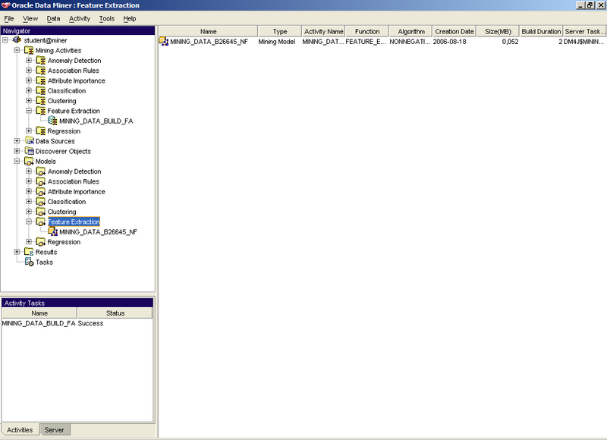
Task: Switch to the Server tab
Action: pyautogui.click(x=54, y=430)
